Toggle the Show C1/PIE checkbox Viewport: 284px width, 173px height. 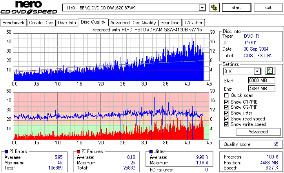point(226,102)
